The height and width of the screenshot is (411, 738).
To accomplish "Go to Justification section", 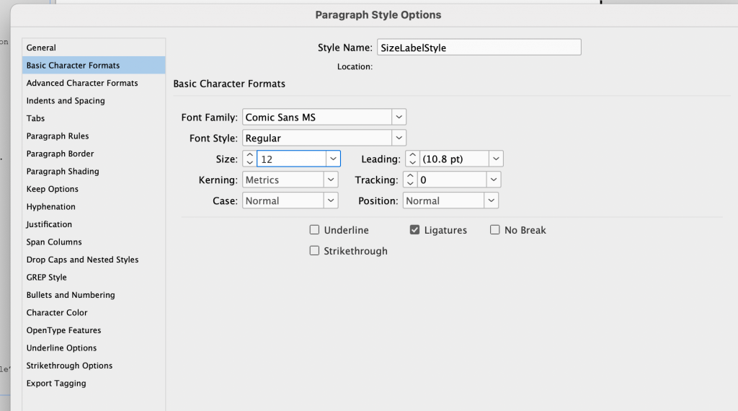I will click(x=94, y=224).
